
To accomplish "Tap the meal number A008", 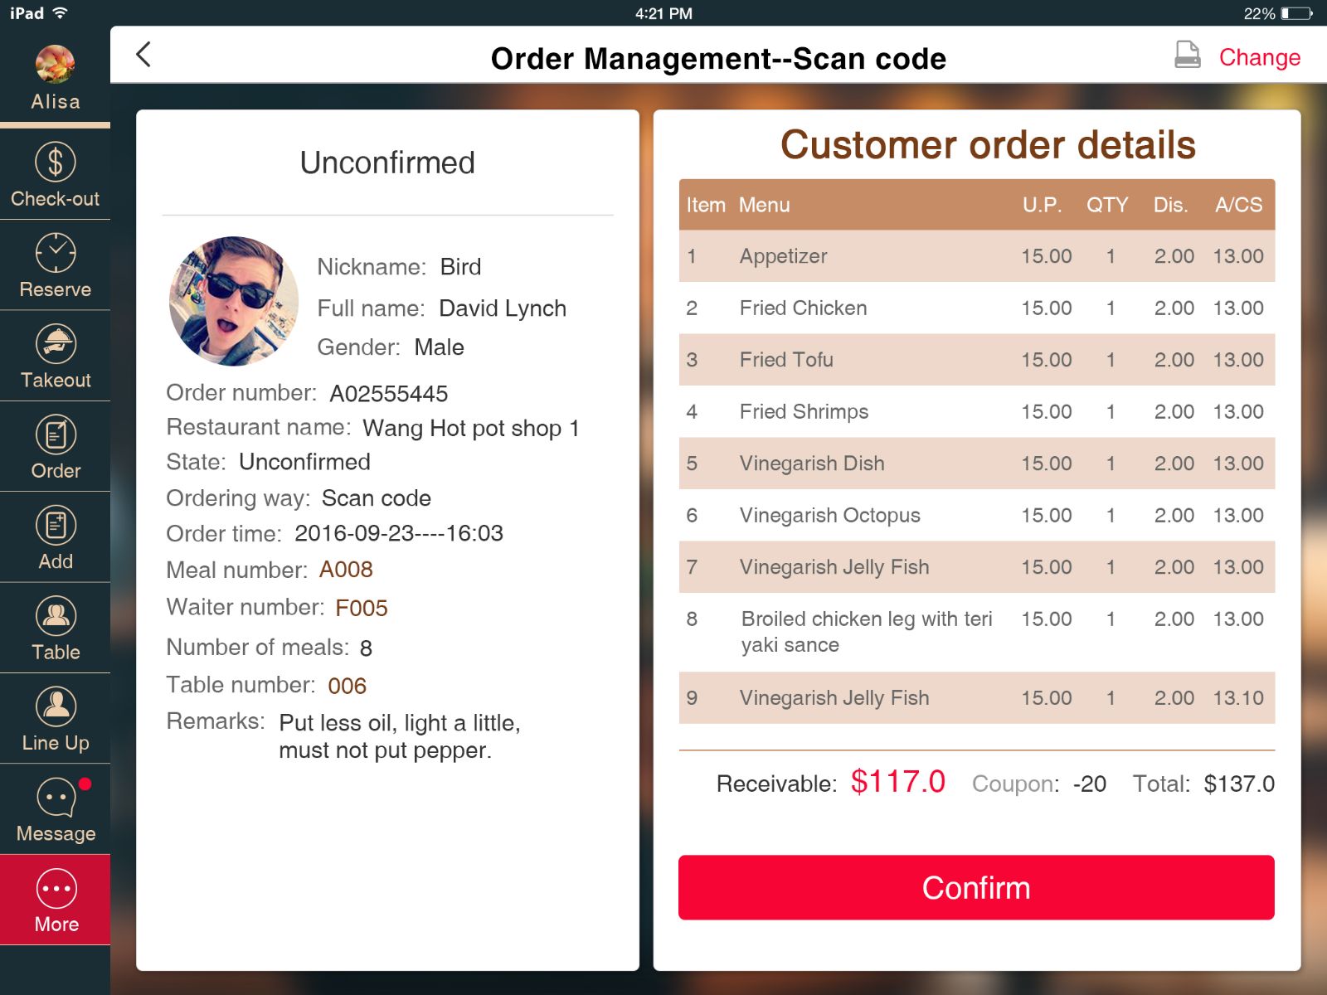I will 346,570.
